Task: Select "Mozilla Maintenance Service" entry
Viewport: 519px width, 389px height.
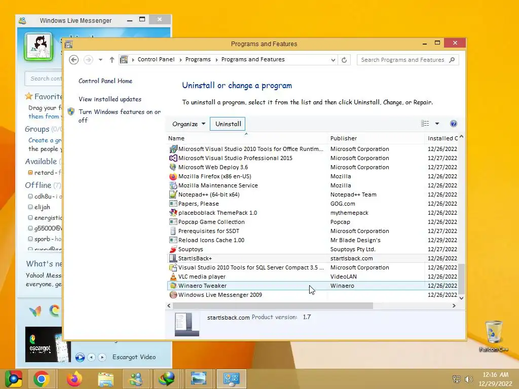Action: click(312, 185)
